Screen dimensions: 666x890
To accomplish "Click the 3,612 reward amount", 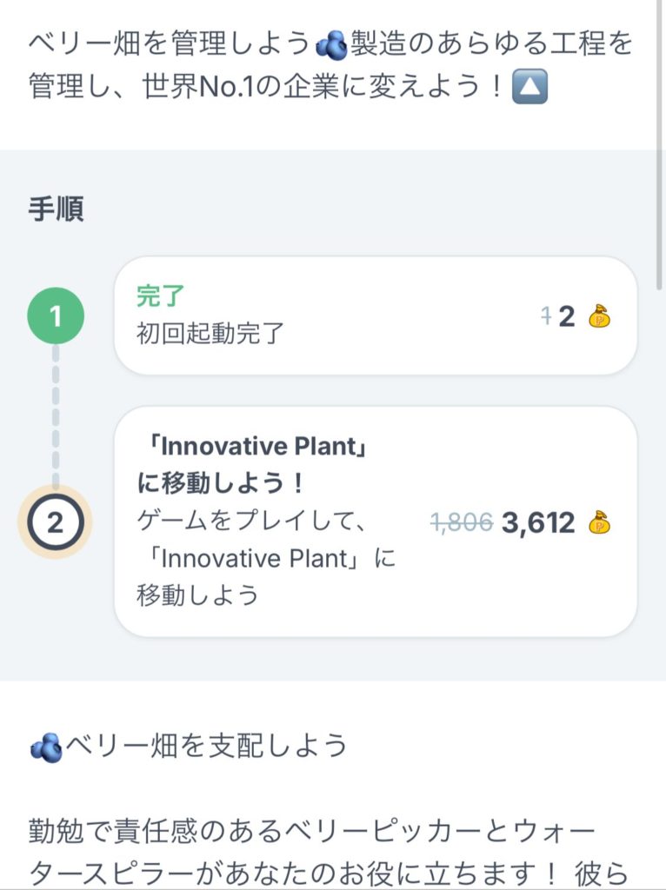I will tap(538, 523).
